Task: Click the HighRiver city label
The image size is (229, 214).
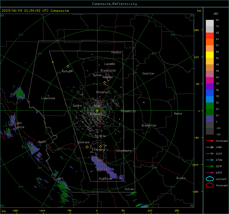Action: coord(105,179)
